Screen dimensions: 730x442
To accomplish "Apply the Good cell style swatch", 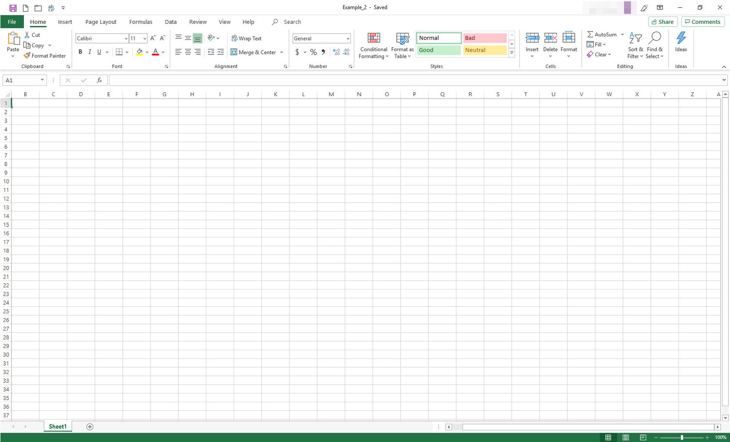I will point(438,50).
